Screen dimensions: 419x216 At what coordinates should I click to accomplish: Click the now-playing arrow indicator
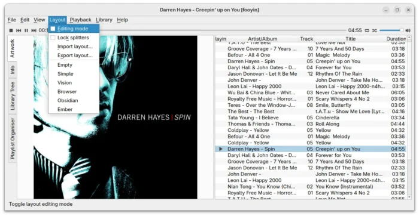pos(221,149)
